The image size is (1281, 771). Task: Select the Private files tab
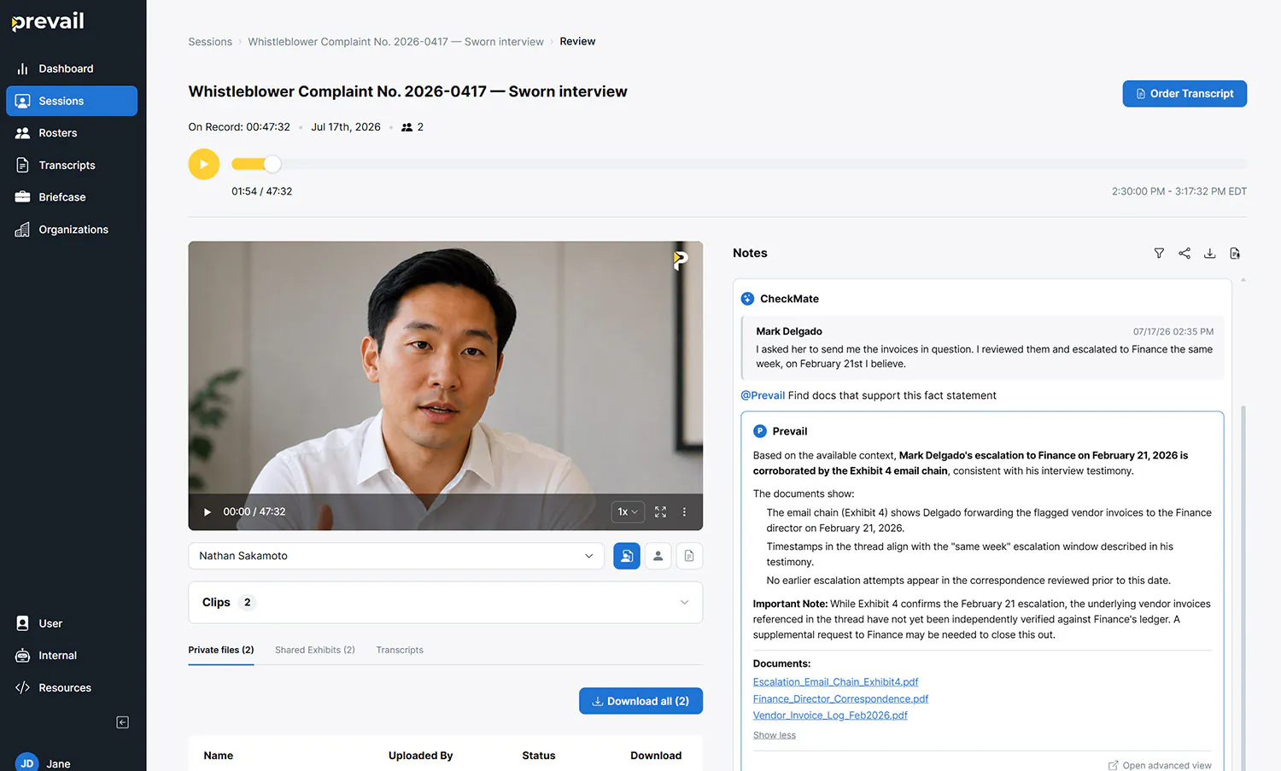pyautogui.click(x=221, y=651)
